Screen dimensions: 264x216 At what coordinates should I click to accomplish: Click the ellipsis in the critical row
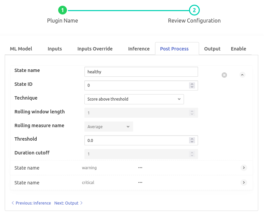[140, 182]
